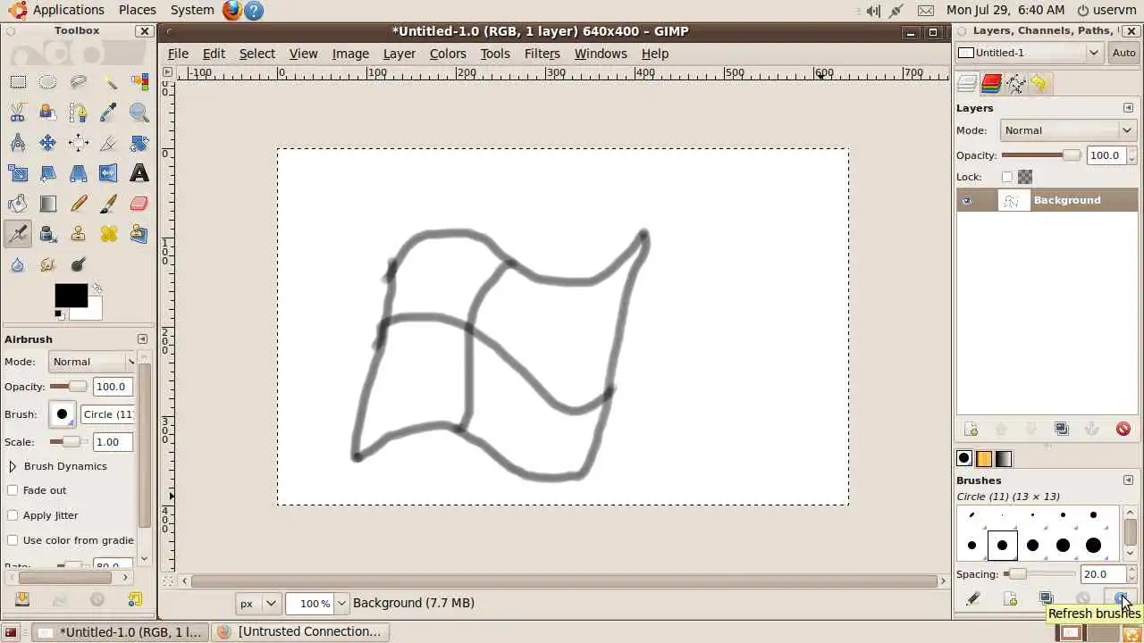Screen dimensions: 1144x643
Task: Select the Eraser tool
Action: (139, 204)
